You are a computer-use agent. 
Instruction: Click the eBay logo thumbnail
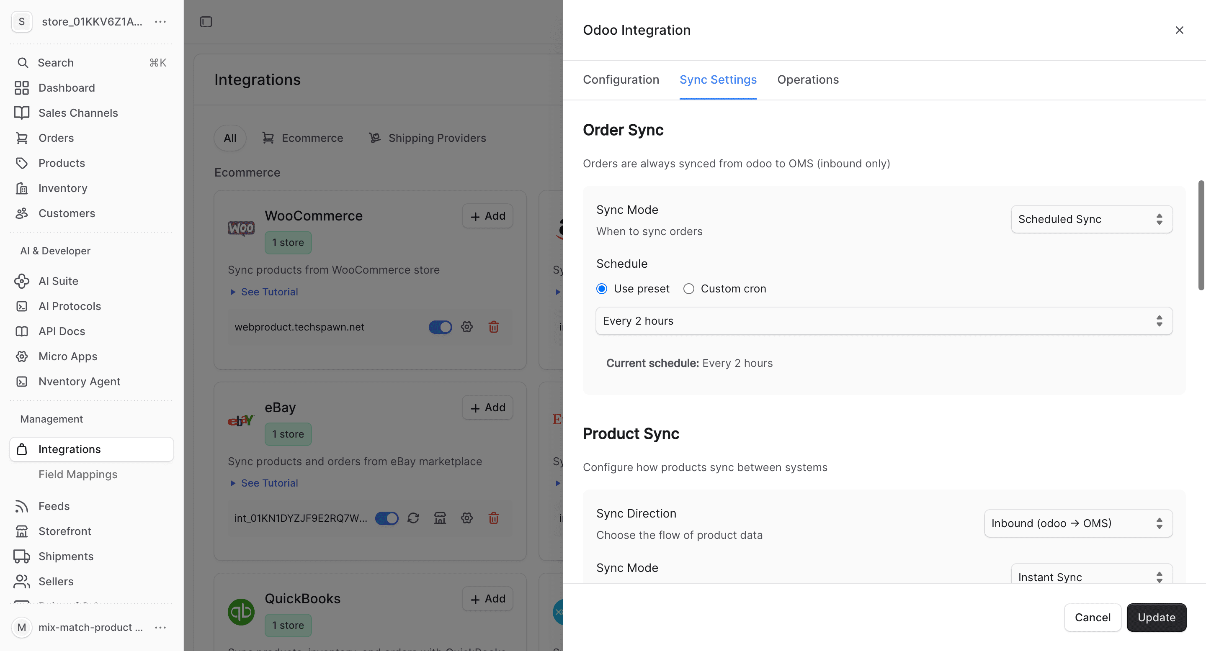241,420
